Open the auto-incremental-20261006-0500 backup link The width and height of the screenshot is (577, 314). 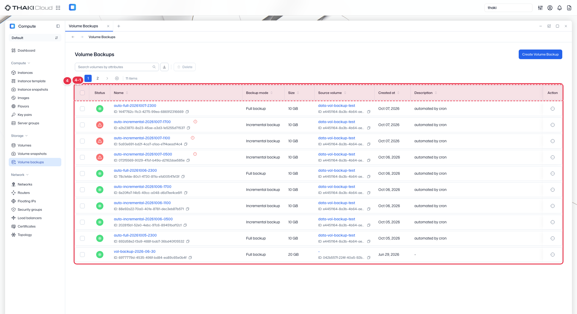pos(143,219)
